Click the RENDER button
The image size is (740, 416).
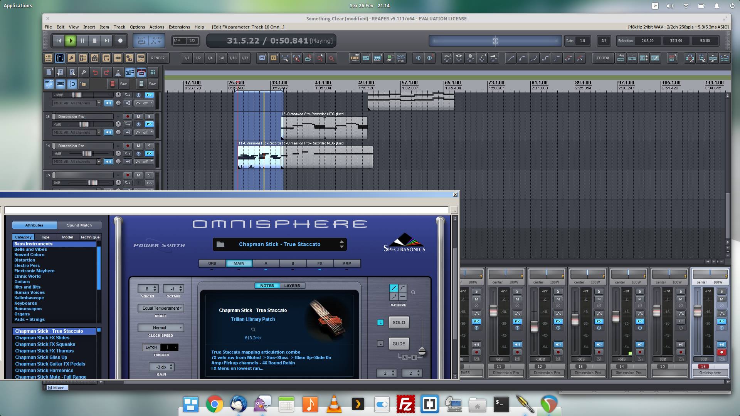[158, 58]
